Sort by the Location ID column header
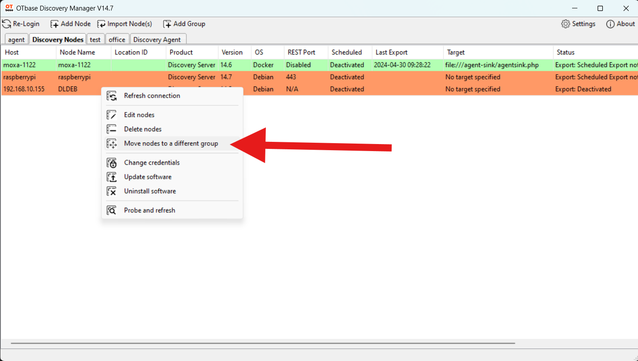 [x=138, y=52]
